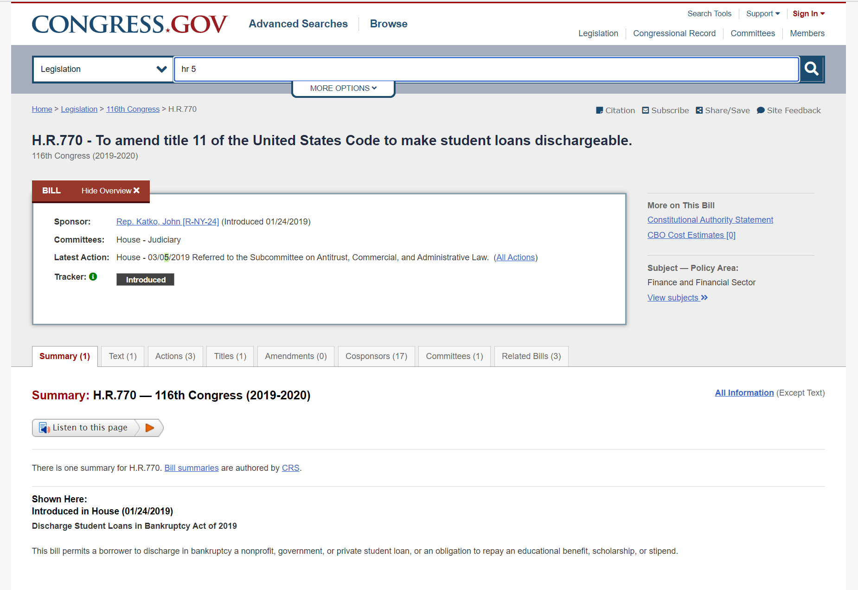Switch to the Actions (3) tab

point(175,356)
